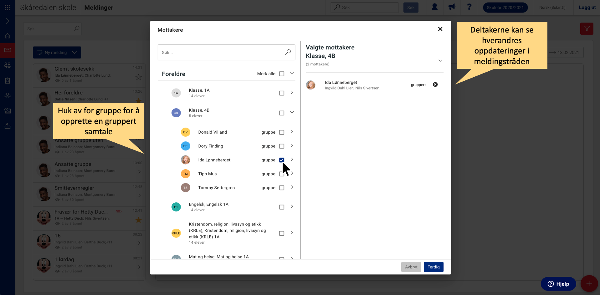Star the Glemt skolesekk message
This screenshot has width=600, height=295.
[138, 77]
